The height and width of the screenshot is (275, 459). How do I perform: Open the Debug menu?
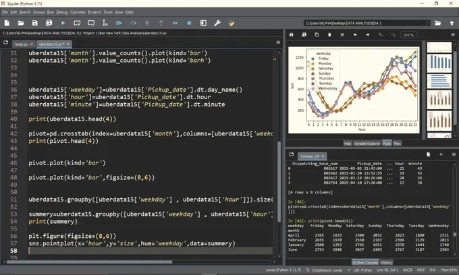(x=62, y=12)
